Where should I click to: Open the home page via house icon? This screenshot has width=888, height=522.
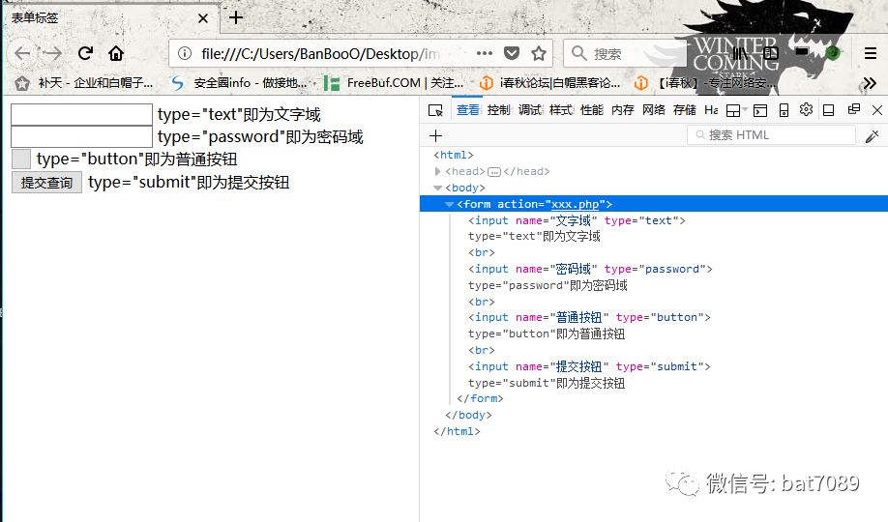coord(116,53)
